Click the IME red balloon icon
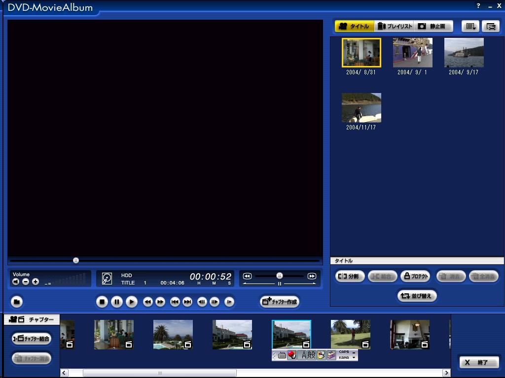This screenshot has width=505, height=378. point(292,355)
